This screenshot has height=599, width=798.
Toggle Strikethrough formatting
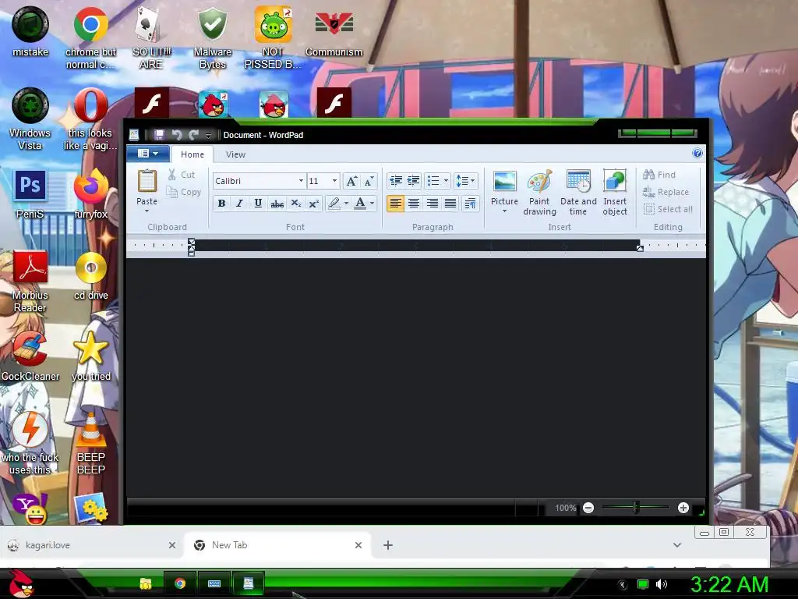pyautogui.click(x=277, y=204)
